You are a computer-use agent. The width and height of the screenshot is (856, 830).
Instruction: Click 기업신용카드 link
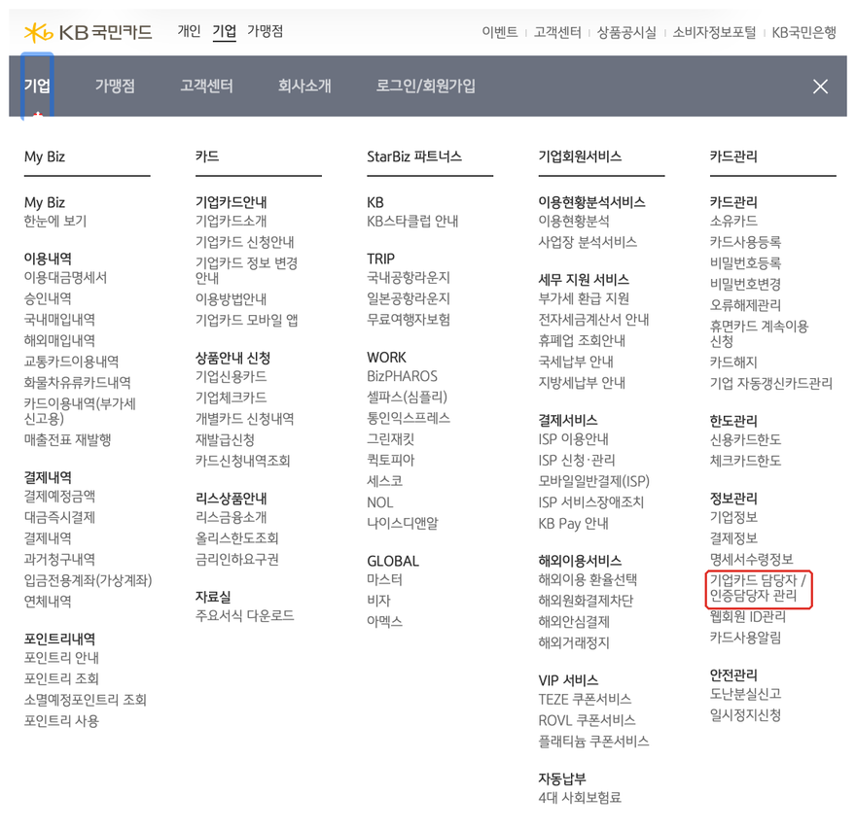click(x=231, y=377)
